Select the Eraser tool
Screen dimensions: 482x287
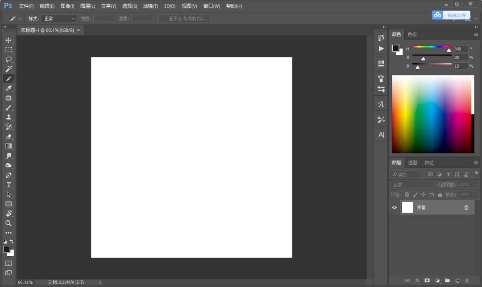(8, 137)
